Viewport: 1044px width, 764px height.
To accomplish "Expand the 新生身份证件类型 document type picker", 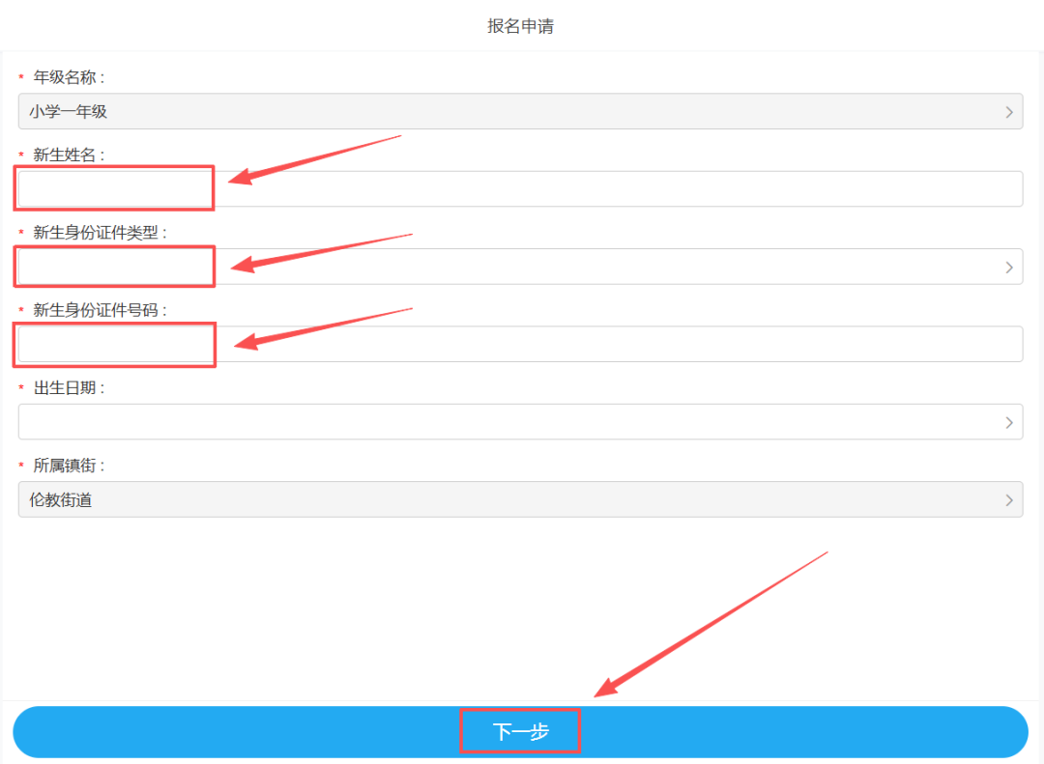I will pos(520,267).
